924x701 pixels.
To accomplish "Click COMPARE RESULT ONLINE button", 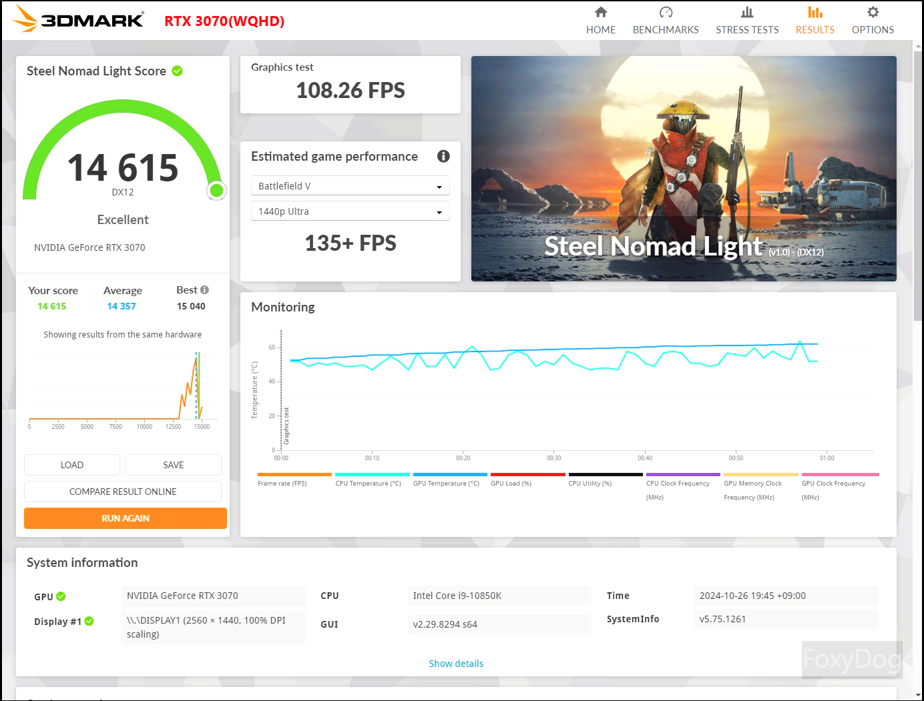I will coord(123,492).
